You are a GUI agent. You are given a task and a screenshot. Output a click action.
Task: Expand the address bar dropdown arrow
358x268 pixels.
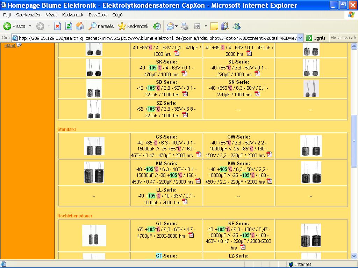point(300,38)
